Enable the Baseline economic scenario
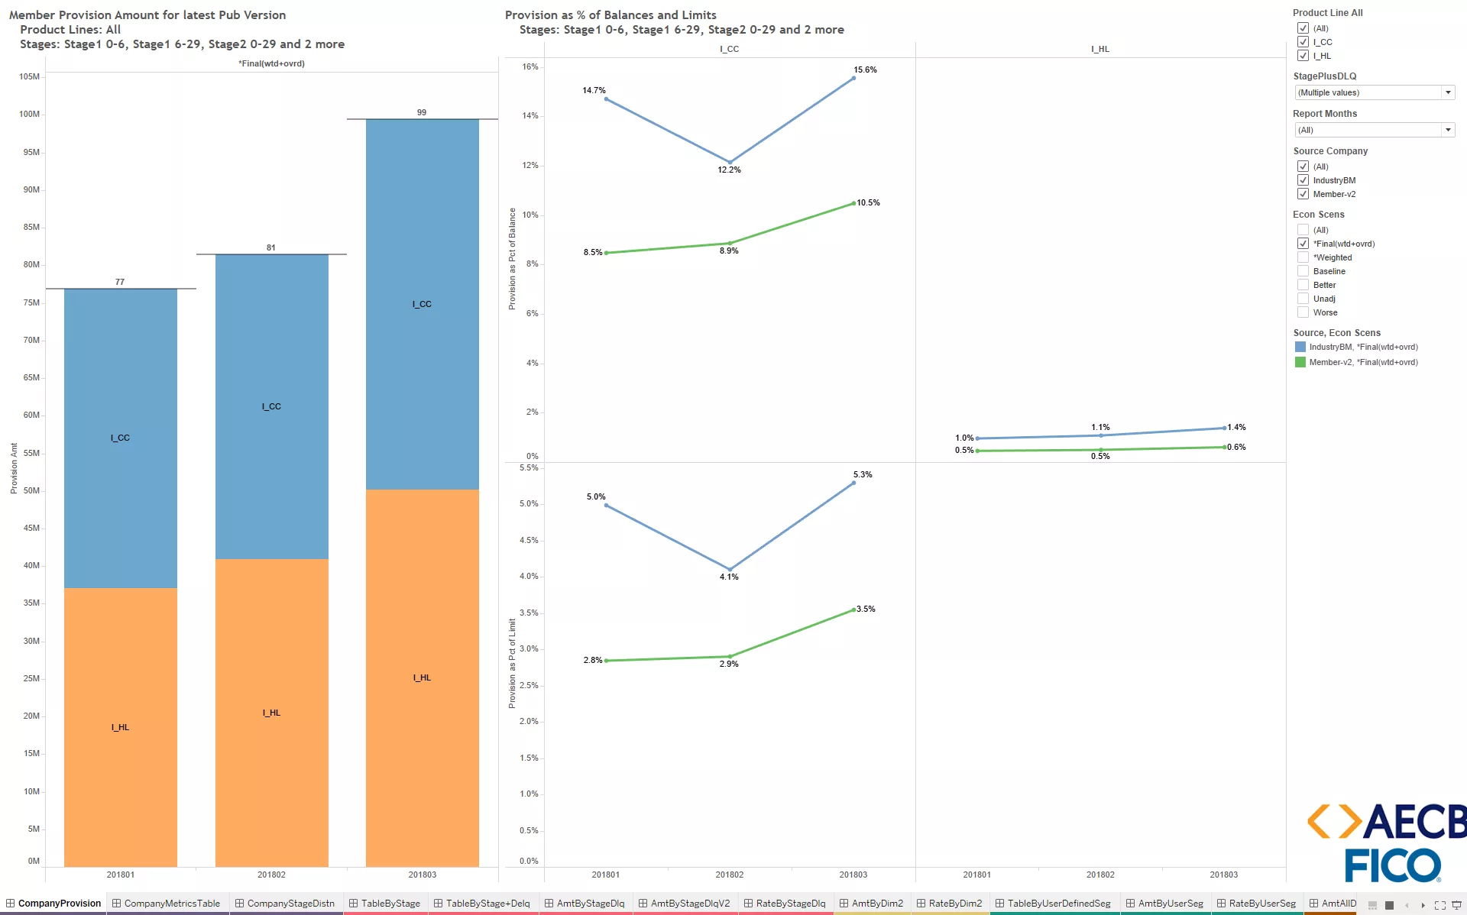Image resolution: width=1467 pixels, height=915 pixels. pyautogui.click(x=1303, y=271)
